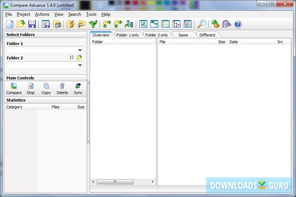Switch to the Folder 1 only tab

point(128,35)
